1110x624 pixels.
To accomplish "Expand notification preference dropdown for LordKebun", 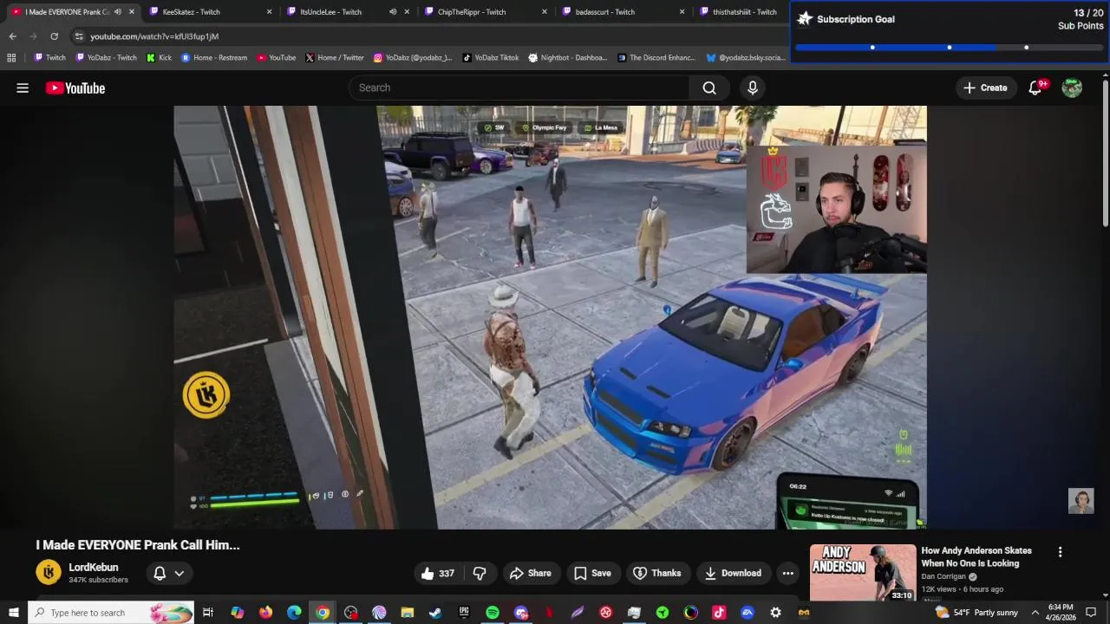I will [x=180, y=573].
